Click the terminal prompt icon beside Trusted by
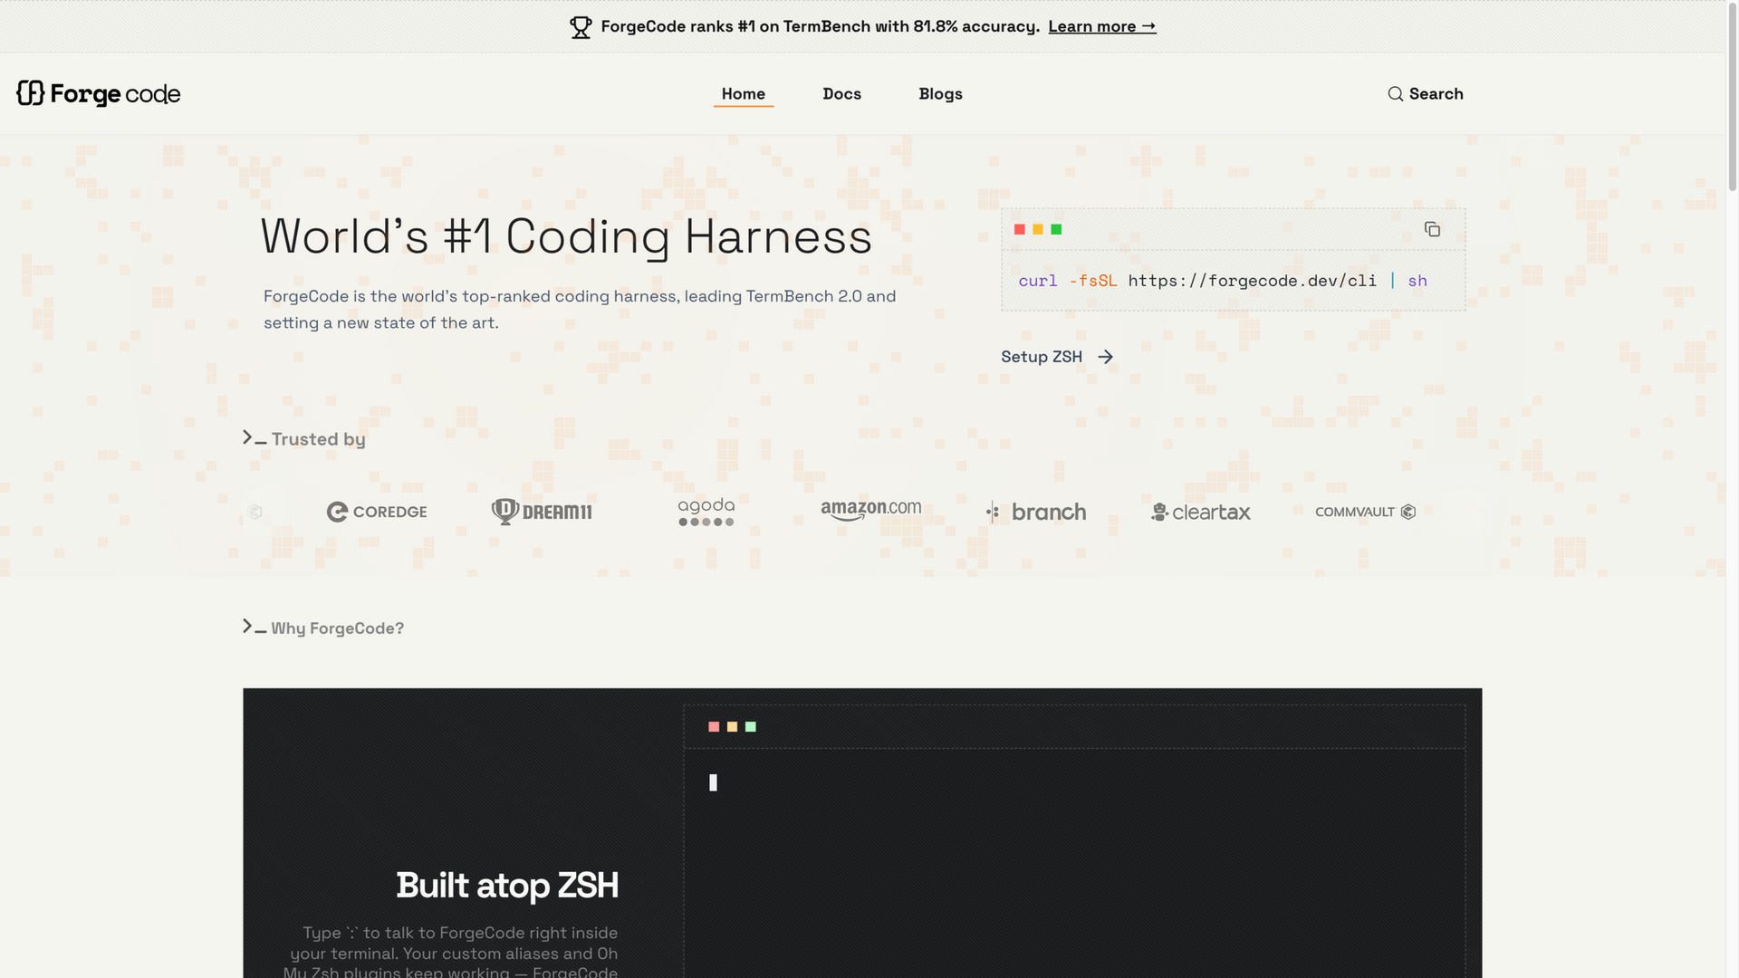 click(x=255, y=438)
